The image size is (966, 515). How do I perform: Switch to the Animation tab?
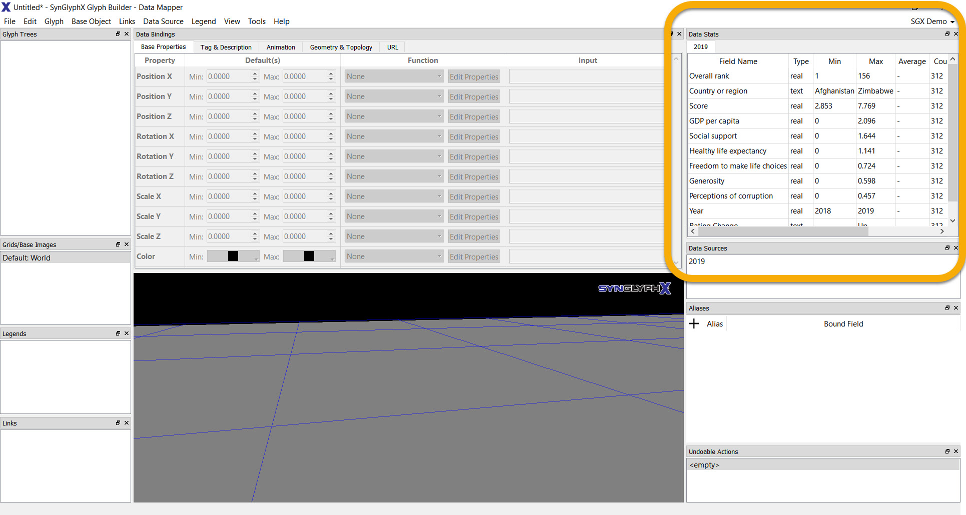pos(281,47)
